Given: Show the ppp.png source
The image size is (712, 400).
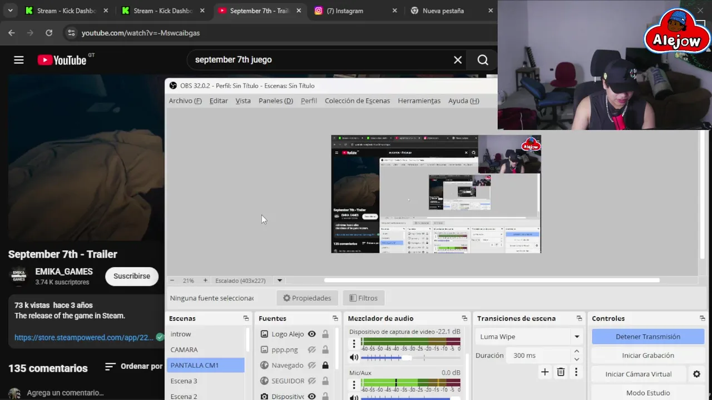Looking at the screenshot, I should [312, 349].
